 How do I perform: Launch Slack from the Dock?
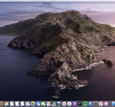point(101,104)
